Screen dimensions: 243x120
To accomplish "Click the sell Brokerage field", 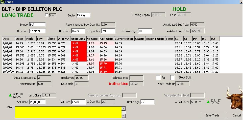I will [x=148, y=102].
